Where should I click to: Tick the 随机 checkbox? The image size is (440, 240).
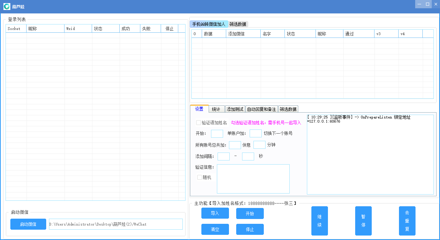tap(200, 177)
